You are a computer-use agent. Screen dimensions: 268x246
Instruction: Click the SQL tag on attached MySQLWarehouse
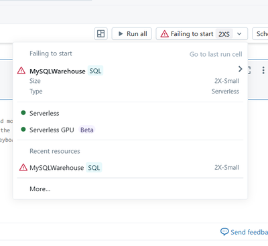tap(95, 71)
